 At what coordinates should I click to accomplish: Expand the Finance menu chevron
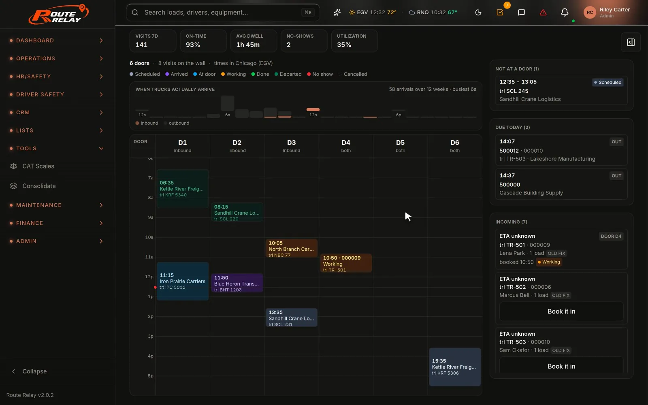[101, 223]
